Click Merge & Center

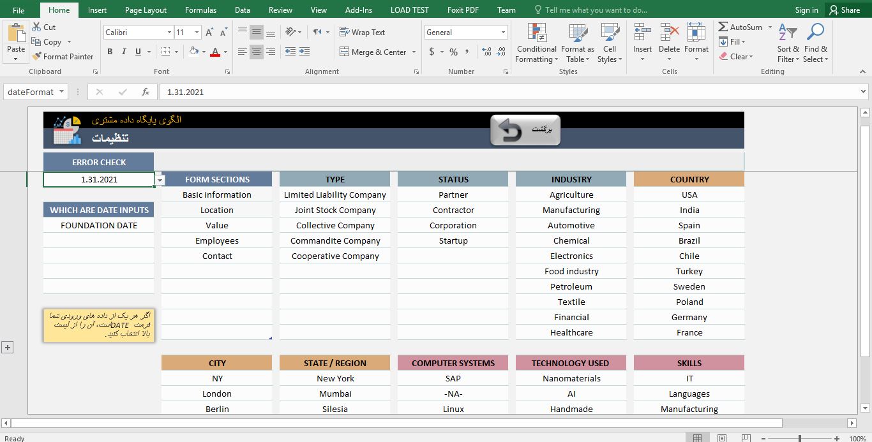373,52
